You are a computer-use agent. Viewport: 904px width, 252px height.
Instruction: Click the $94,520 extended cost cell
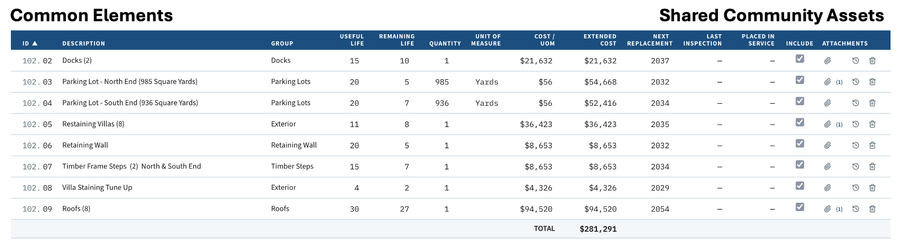[x=600, y=209]
